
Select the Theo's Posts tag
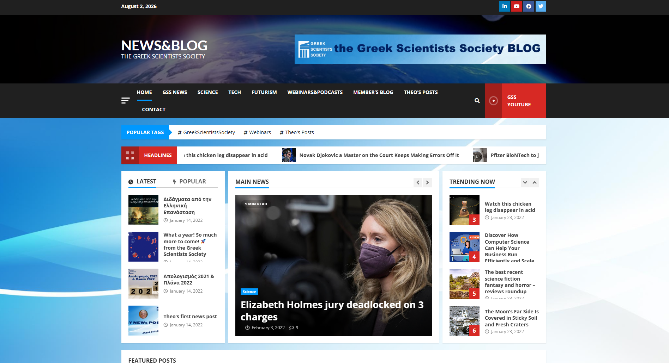[297, 132]
